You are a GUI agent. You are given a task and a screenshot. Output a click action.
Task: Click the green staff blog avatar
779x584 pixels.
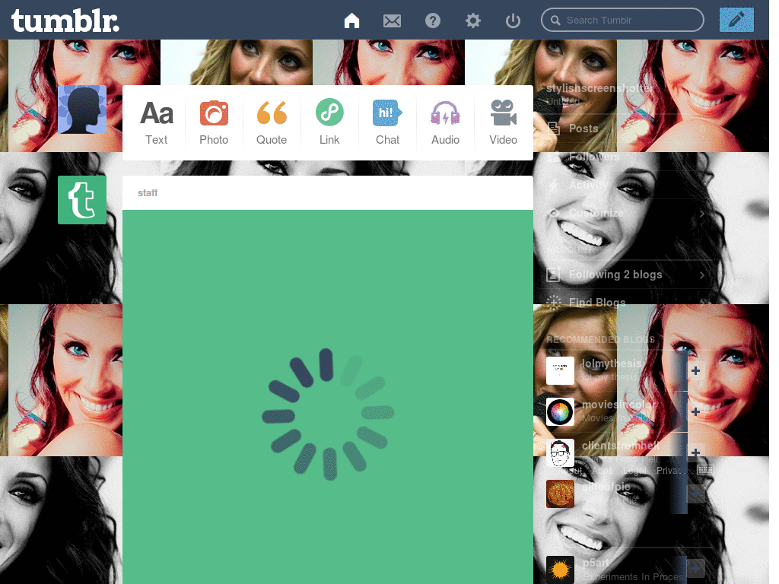82,200
